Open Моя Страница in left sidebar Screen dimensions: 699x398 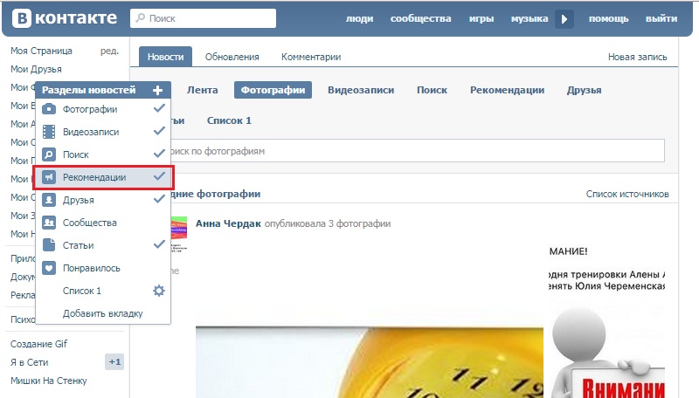click(x=41, y=51)
